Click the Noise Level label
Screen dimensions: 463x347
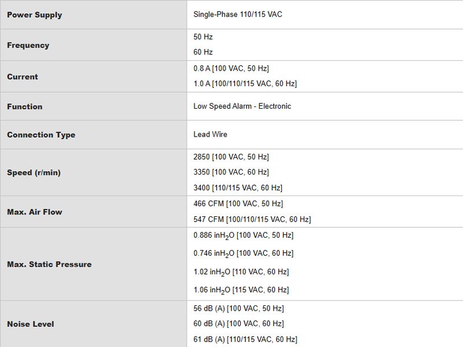(31, 324)
